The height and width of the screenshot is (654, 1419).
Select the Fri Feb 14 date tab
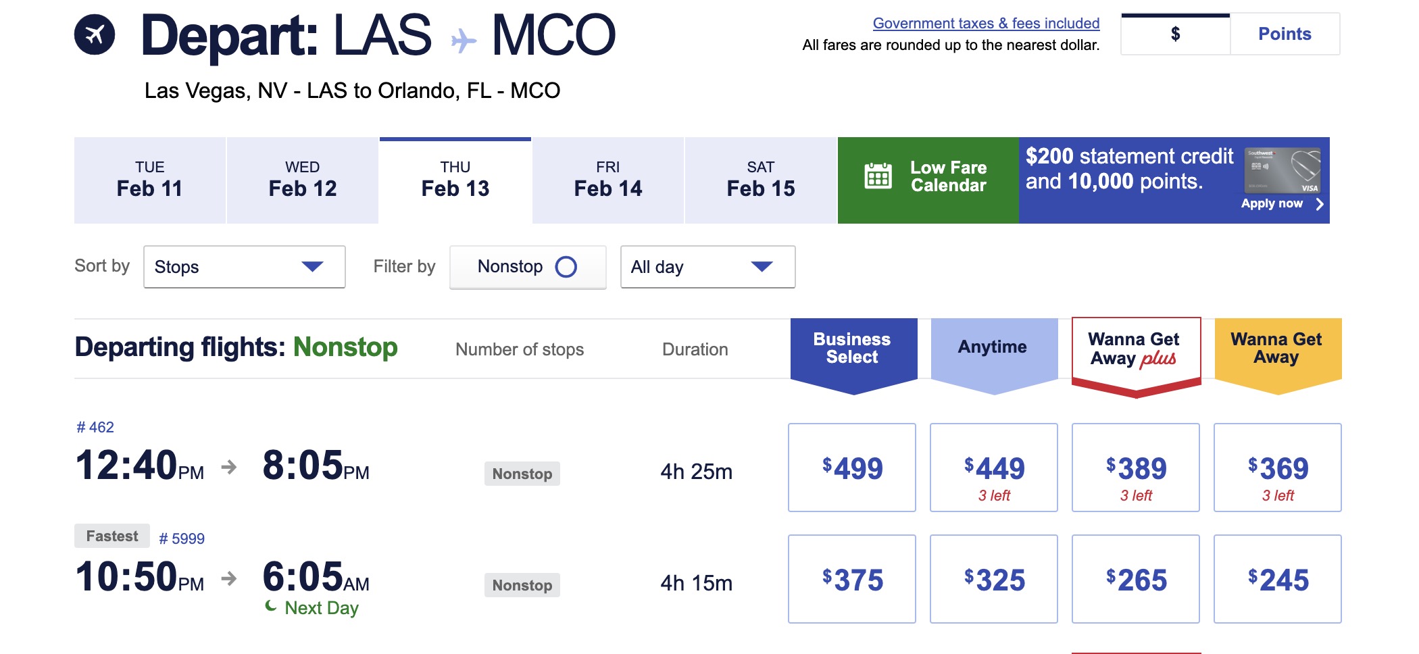607,179
